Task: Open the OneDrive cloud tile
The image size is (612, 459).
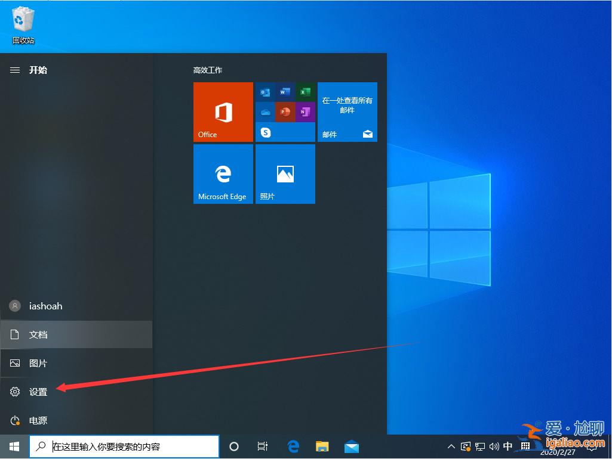Action: tap(266, 112)
